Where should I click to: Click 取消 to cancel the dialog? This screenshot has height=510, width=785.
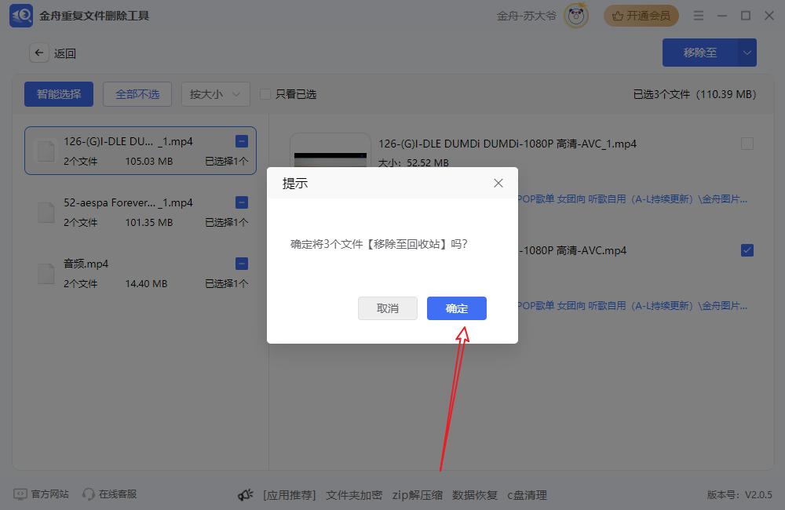point(388,308)
